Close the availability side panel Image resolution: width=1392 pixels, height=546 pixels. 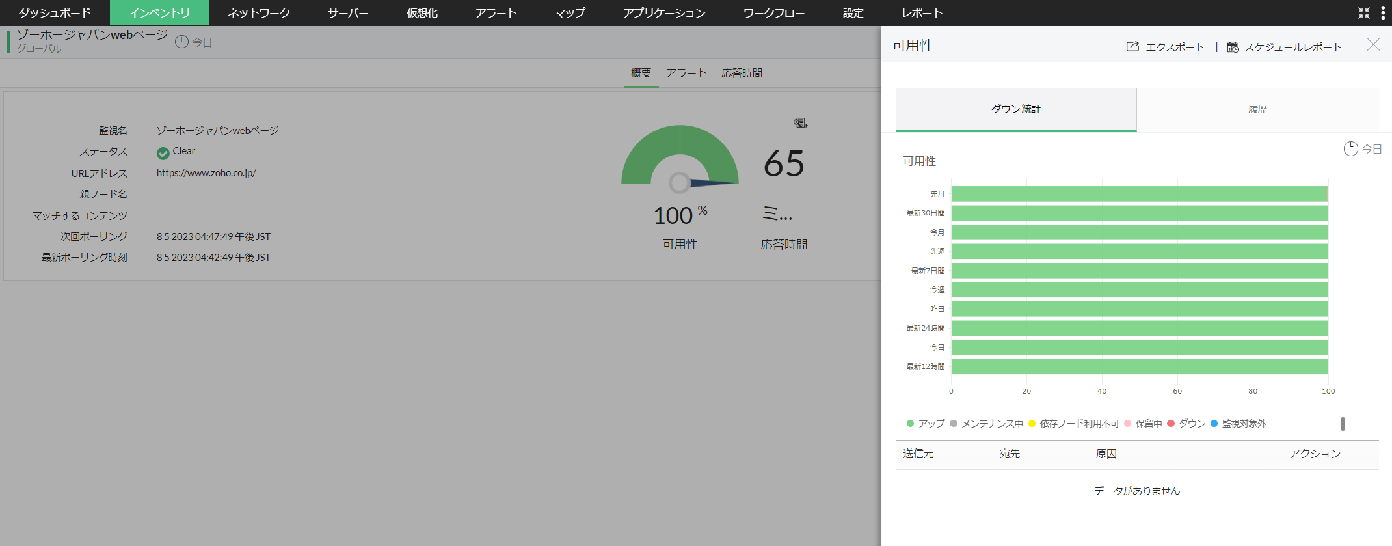pos(1373,45)
